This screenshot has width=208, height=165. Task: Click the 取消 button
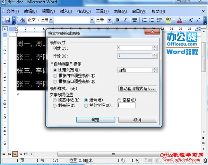pyautogui.click(x=138, y=119)
